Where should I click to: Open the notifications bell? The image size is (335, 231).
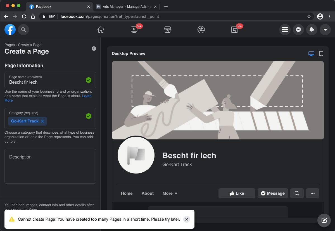point(312,30)
